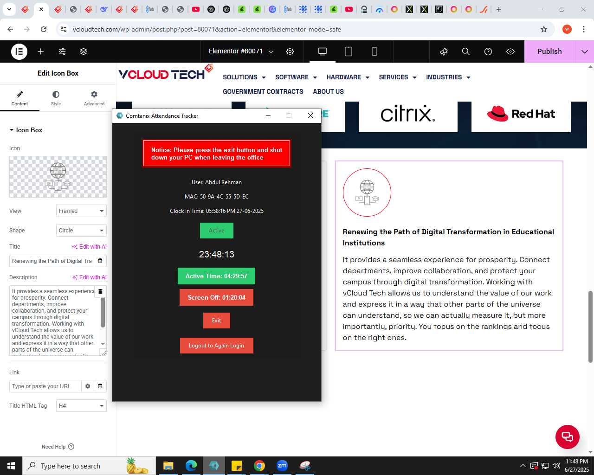Open the Windows Start menu
Image resolution: width=594 pixels, height=475 pixels.
[x=11, y=466]
